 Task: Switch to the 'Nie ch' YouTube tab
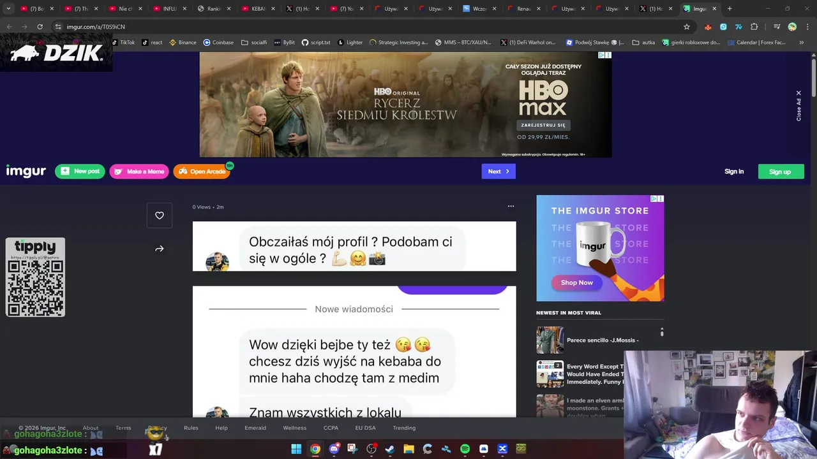click(125, 9)
